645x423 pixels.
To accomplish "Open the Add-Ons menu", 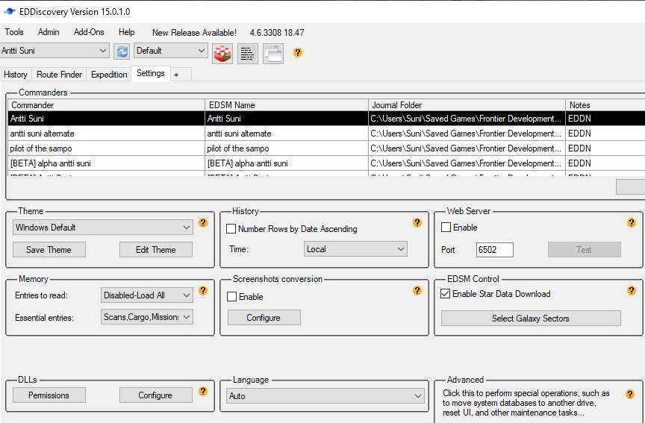I will coord(89,32).
